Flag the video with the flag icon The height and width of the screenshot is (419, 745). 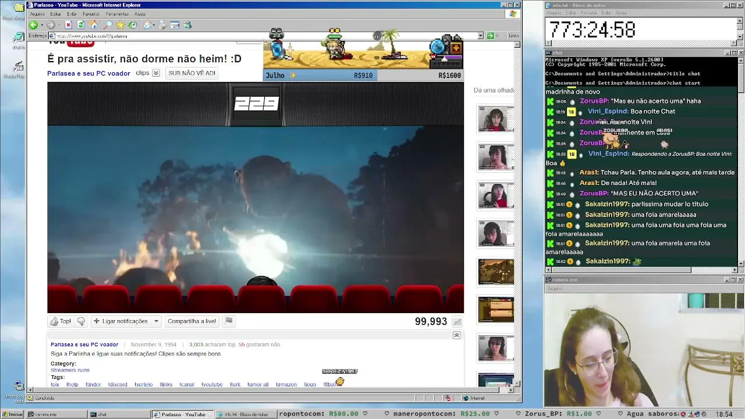pyautogui.click(x=229, y=321)
